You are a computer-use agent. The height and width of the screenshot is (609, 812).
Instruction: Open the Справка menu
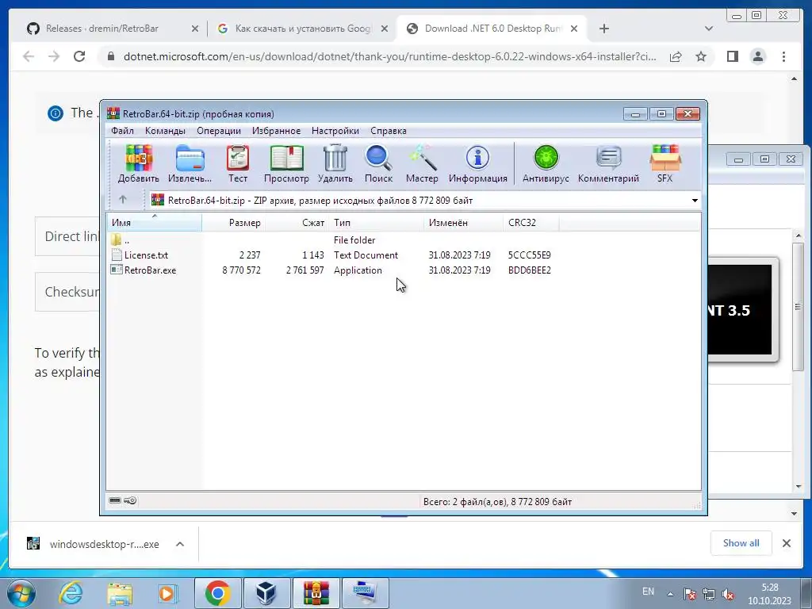coord(389,131)
